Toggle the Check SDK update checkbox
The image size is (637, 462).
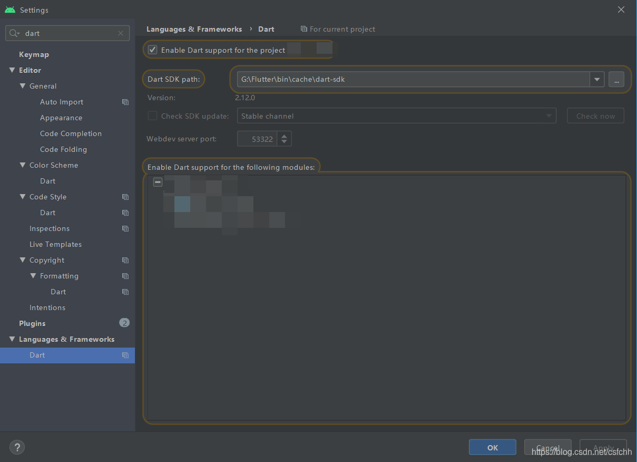click(x=153, y=116)
